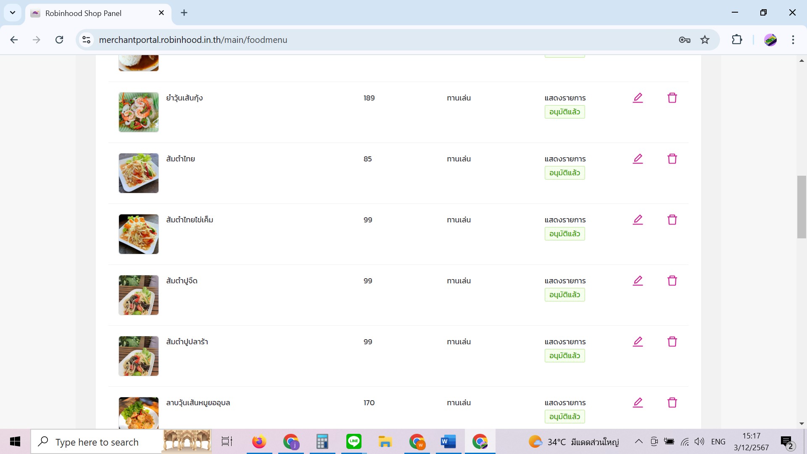Open the 34°C weather widget
Viewport: 807px width, 454px height.
[x=574, y=442]
